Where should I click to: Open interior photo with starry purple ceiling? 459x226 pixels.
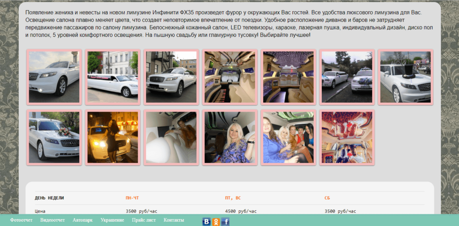[288, 77]
